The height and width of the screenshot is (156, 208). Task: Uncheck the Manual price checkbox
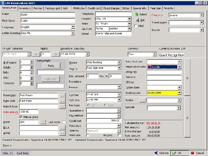point(21,117)
